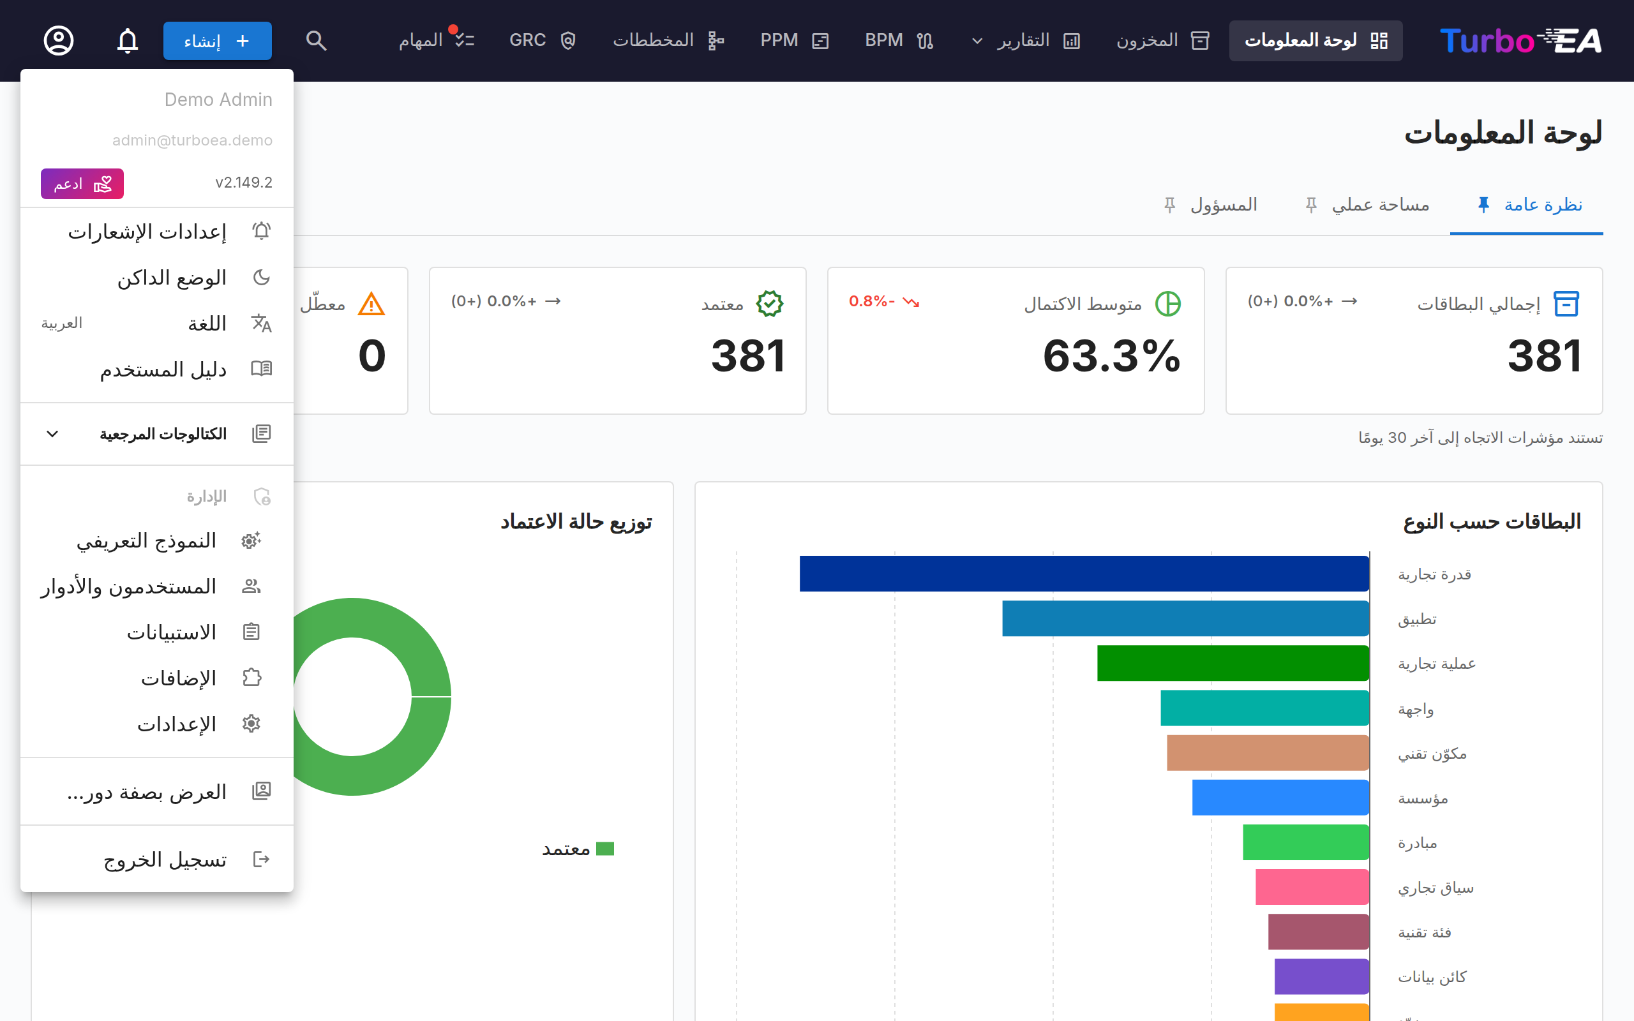Click the Demo Admin name text
The image size is (1634, 1021).
tap(219, 100)
